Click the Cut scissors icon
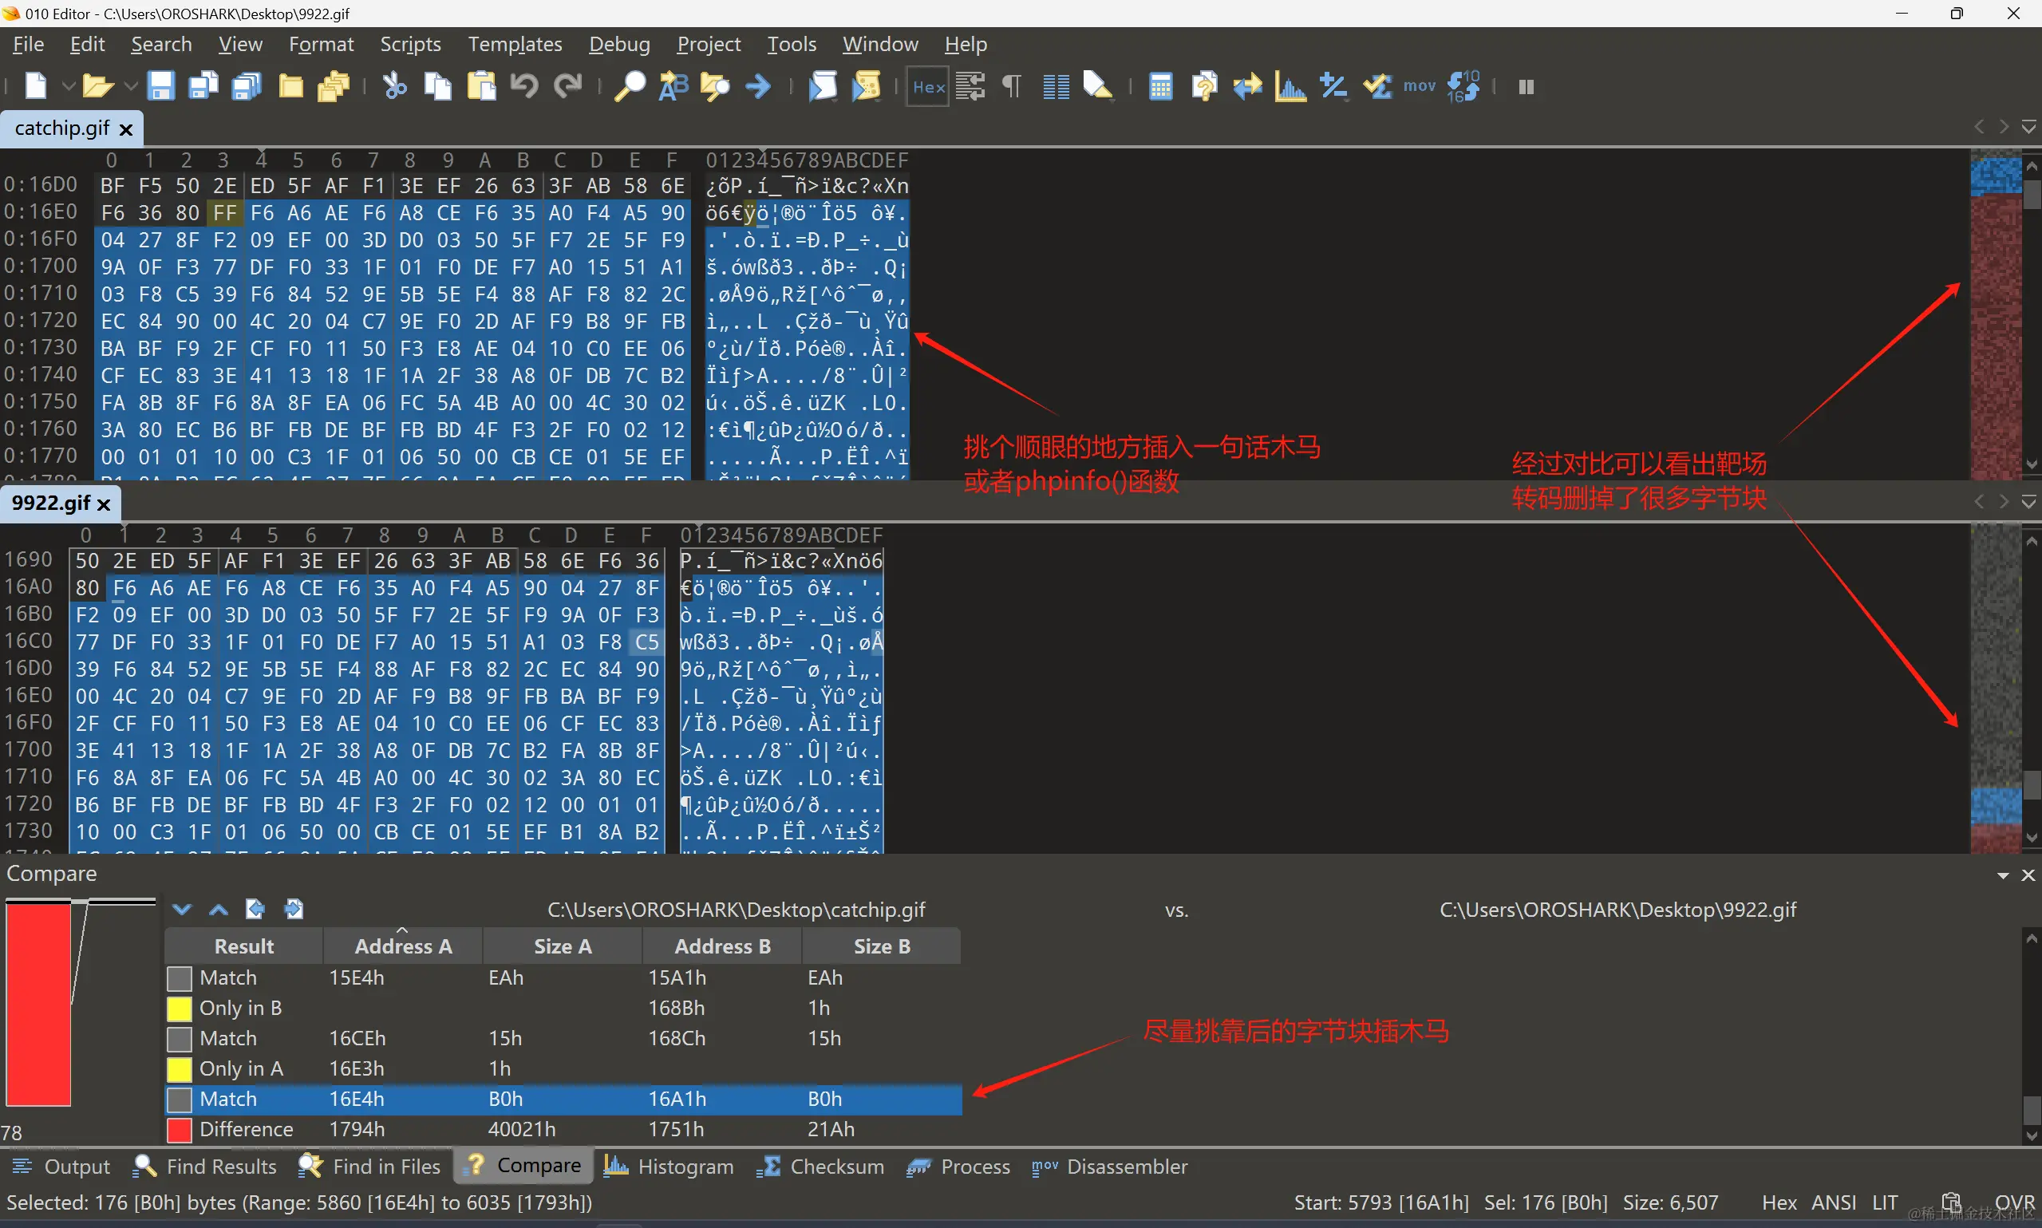This screenshot has width=2042, height=1228. pyautogui.click(x=395, y=86)
